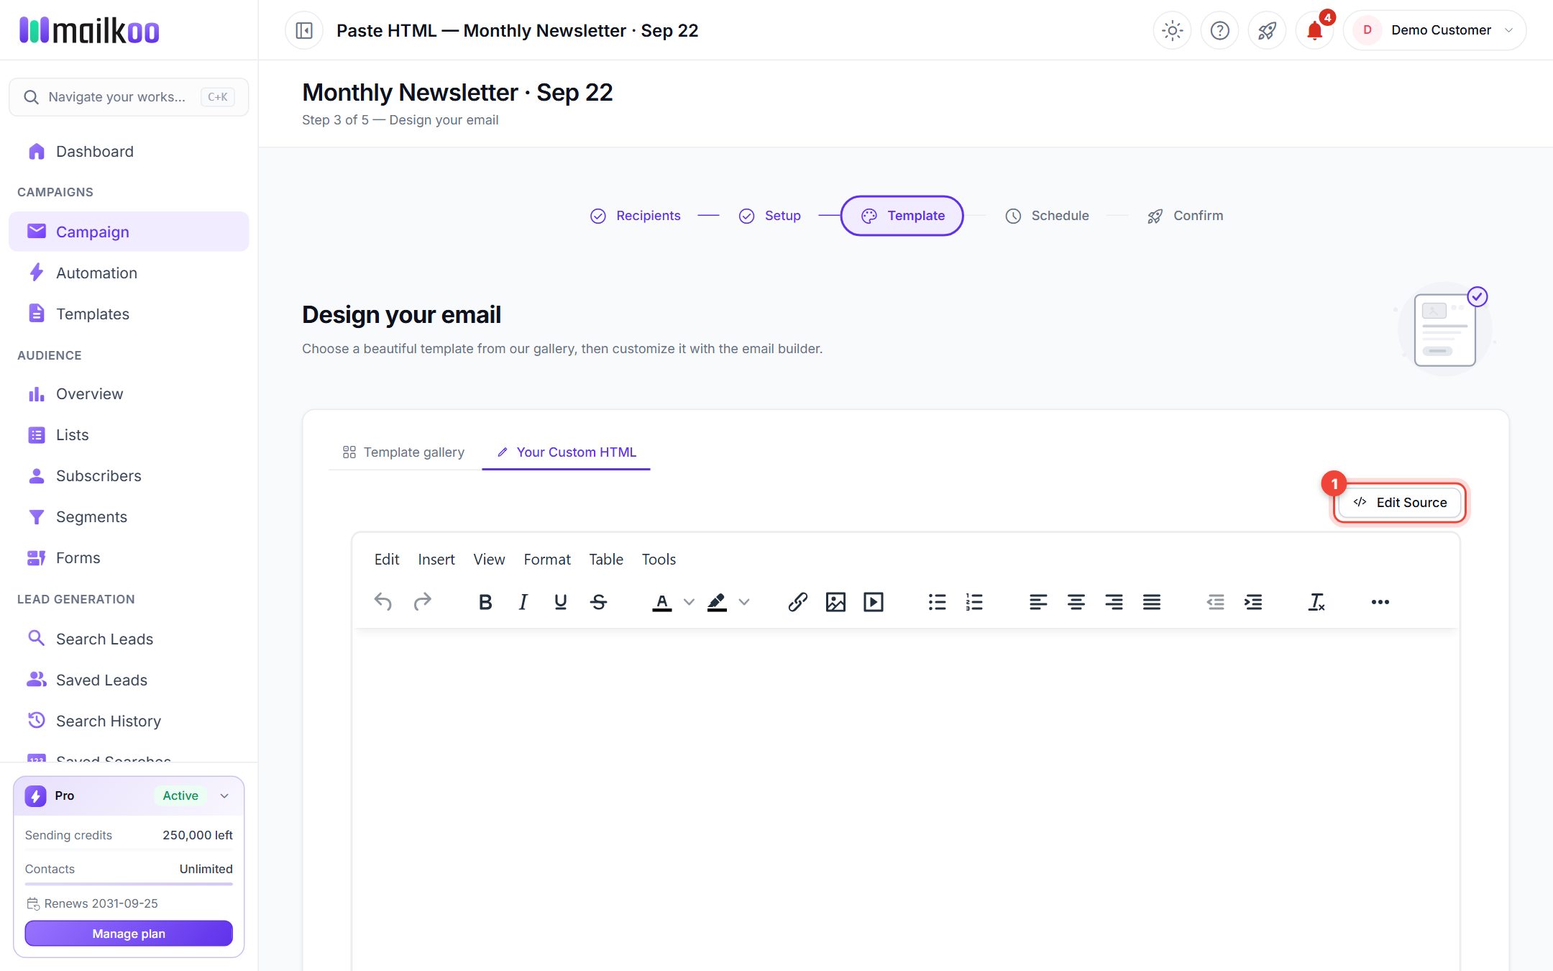Insert a link with the link icon
Viewport: 1553px width, 971px height.
[x=797, y=602]
